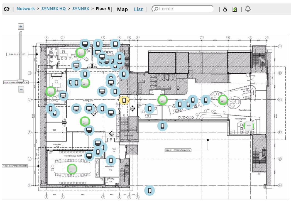The height and width of the screenshot is (203, 291).
Task: Open the notifications bell icon
Action: [248, 9]
